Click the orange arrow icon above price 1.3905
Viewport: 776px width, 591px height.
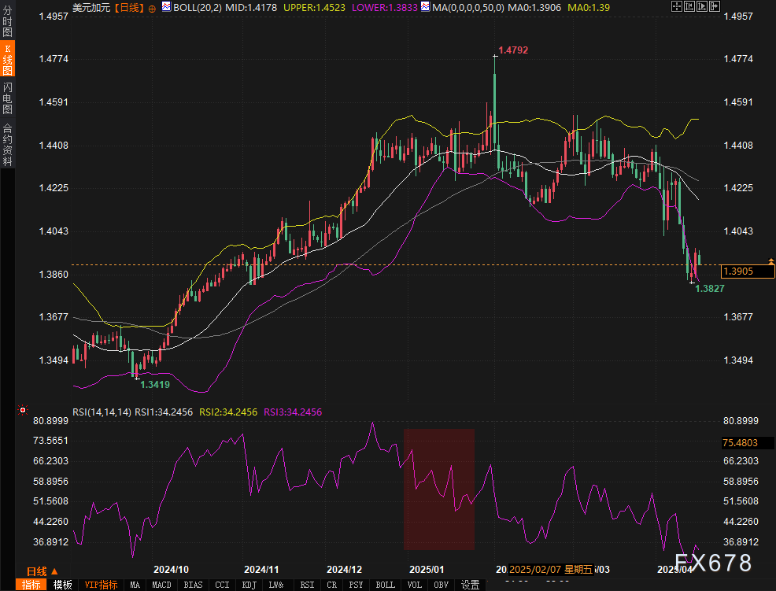click(771, 260)
